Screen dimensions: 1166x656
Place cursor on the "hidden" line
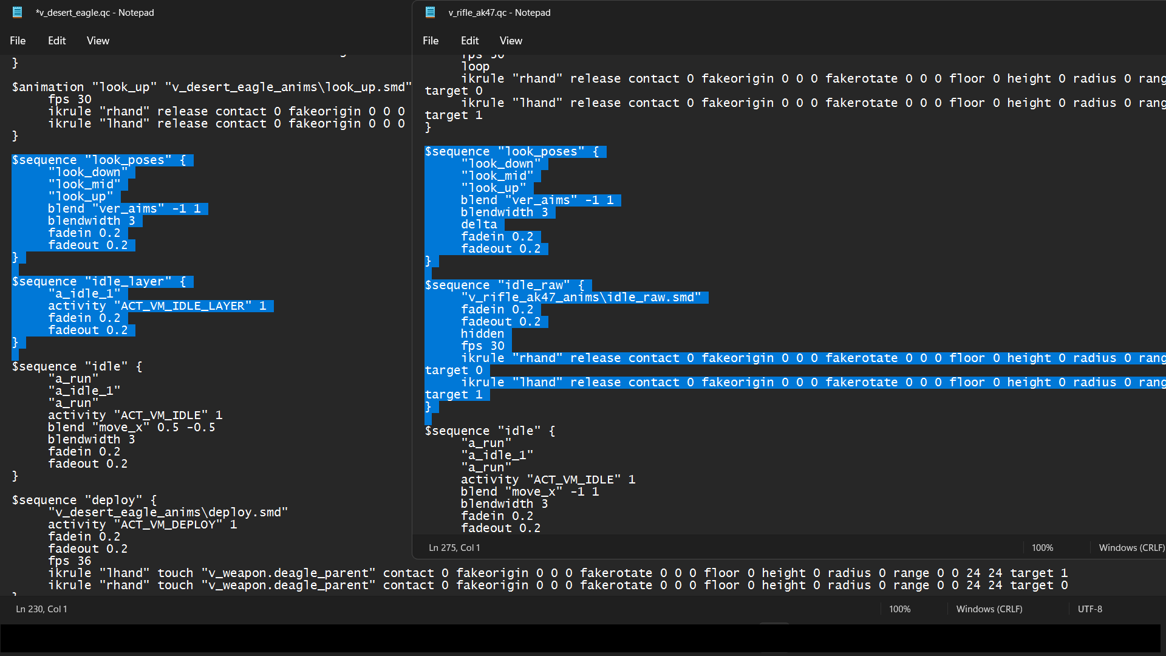point(482,333)
